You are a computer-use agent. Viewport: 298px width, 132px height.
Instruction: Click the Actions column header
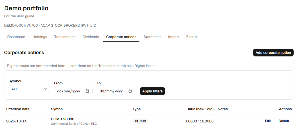click(x=285, y=109)
